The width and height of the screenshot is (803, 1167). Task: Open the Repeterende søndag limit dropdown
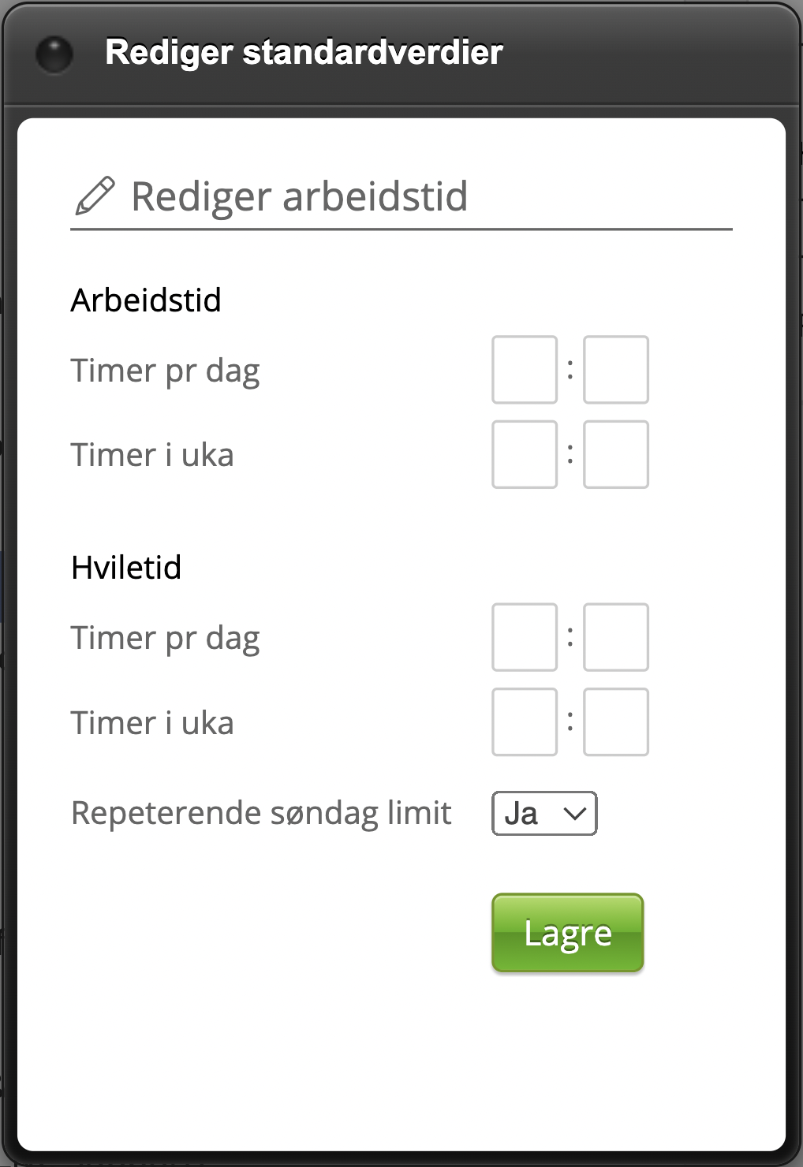[x=544, y=814]
